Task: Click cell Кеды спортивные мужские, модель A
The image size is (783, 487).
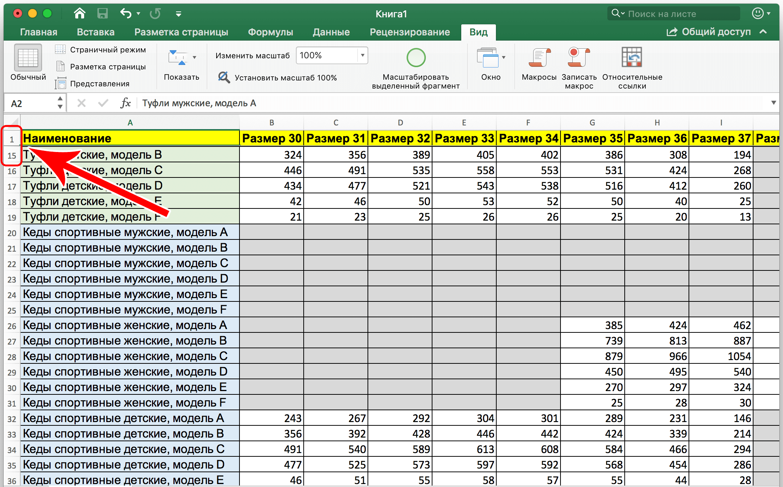Action: [130, 232]
